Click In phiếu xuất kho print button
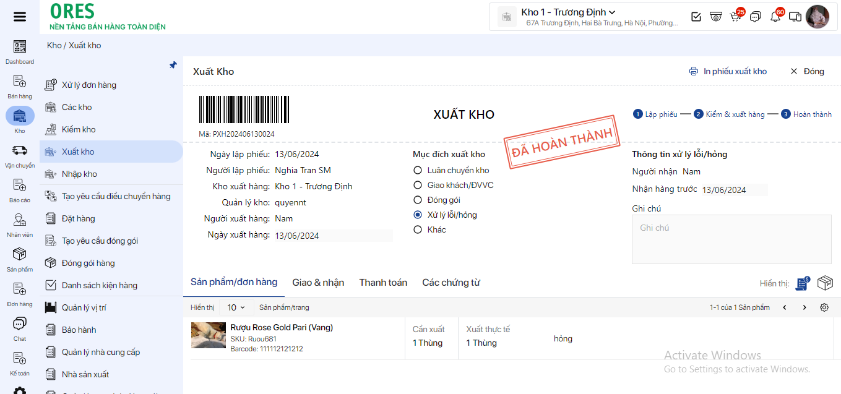The image size is (841, 394). (x=728, y=71)
